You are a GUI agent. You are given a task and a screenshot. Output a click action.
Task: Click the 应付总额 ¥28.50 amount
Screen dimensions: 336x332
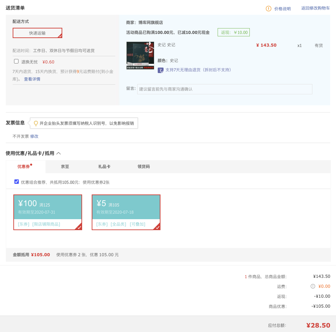click(x=318, y=325)
